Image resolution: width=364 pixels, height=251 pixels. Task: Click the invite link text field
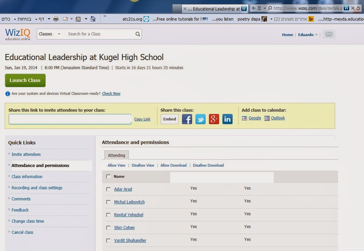coord(70,119)
